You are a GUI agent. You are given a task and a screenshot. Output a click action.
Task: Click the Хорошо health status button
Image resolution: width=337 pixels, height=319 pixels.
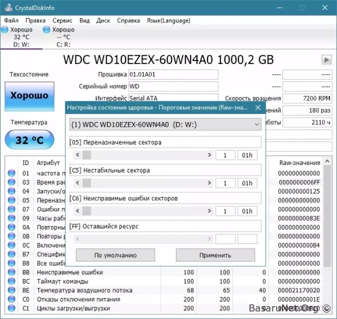(30, 96)
